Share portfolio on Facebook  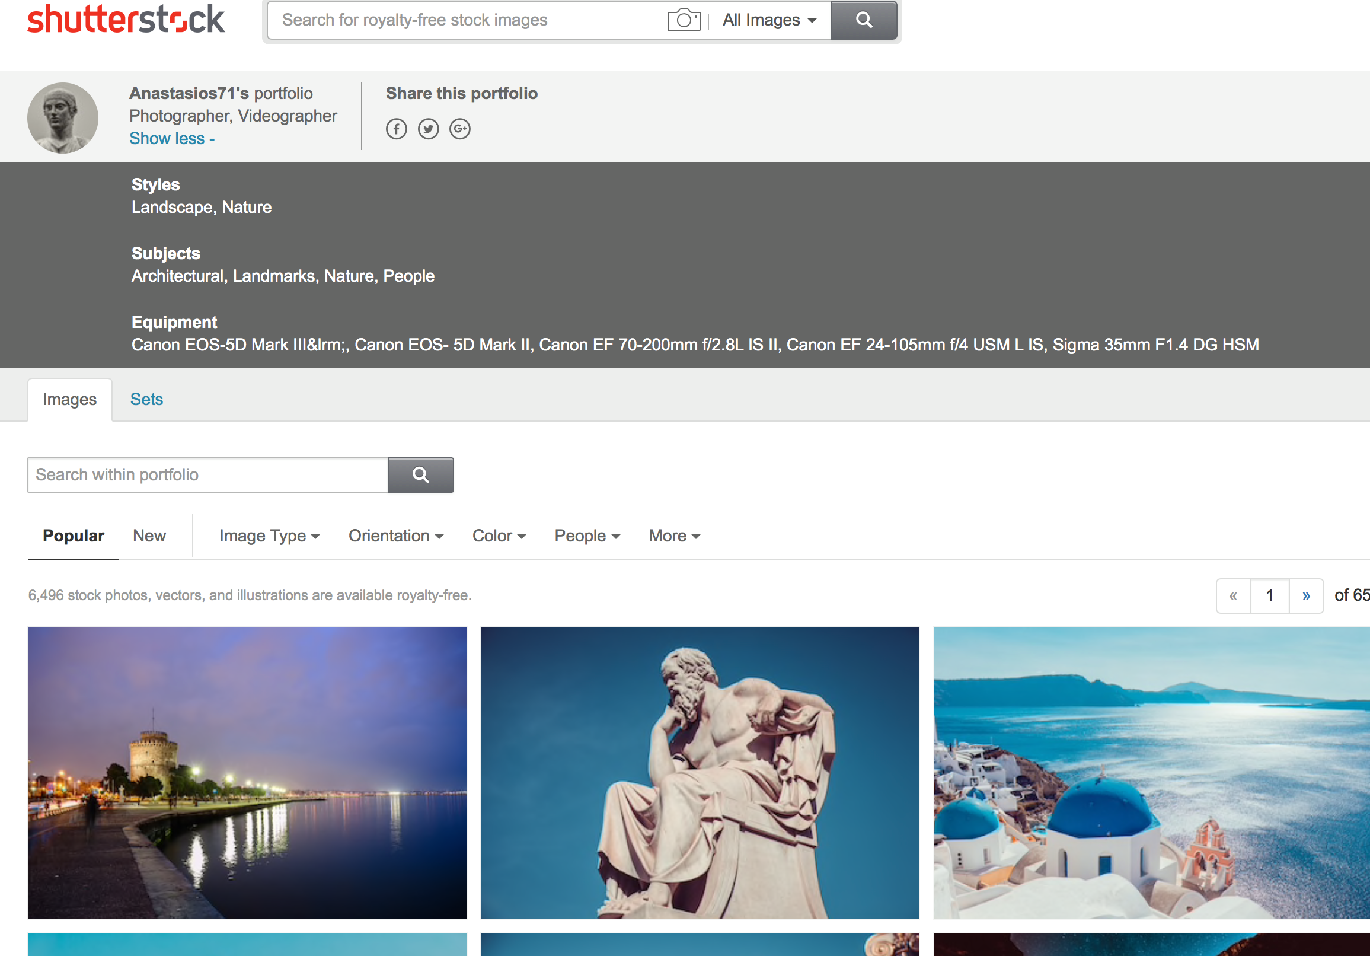(396, 129)
